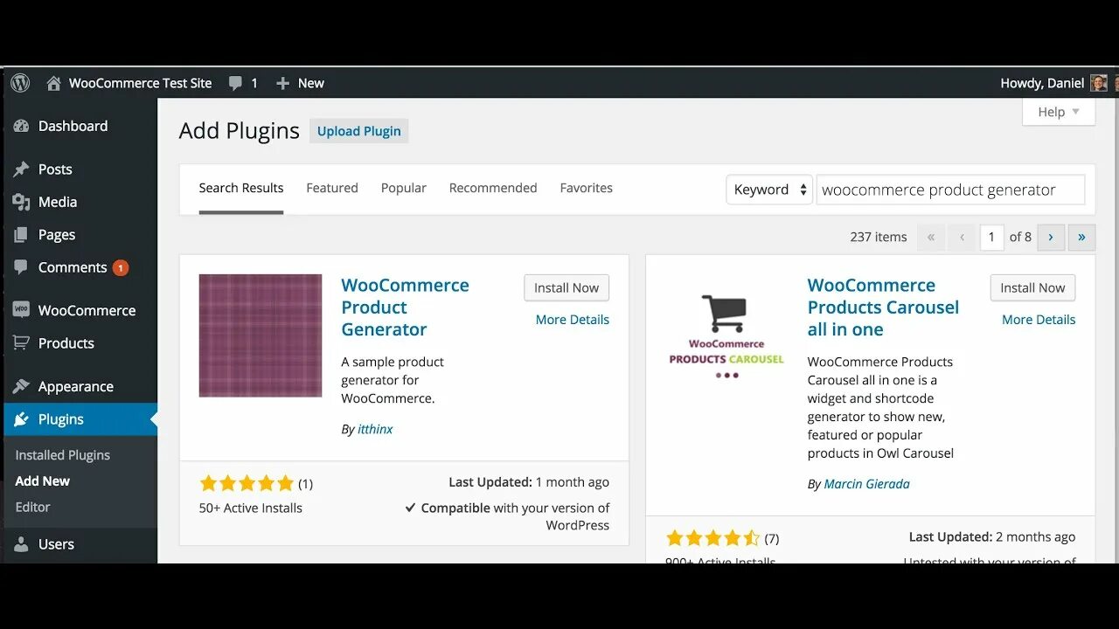Expand the Help panel tab
This screenshot has height=629, width=1119.
coord(1059,112)
